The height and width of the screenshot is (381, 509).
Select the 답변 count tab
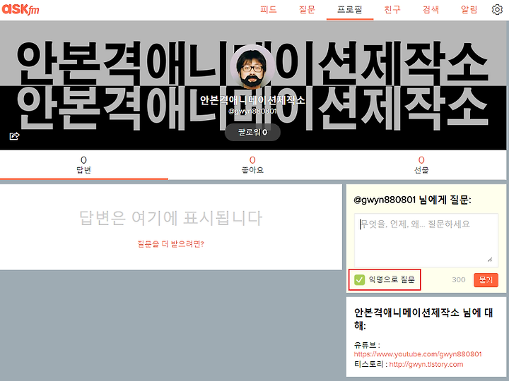pyautogui.click(x=83, y=165)
